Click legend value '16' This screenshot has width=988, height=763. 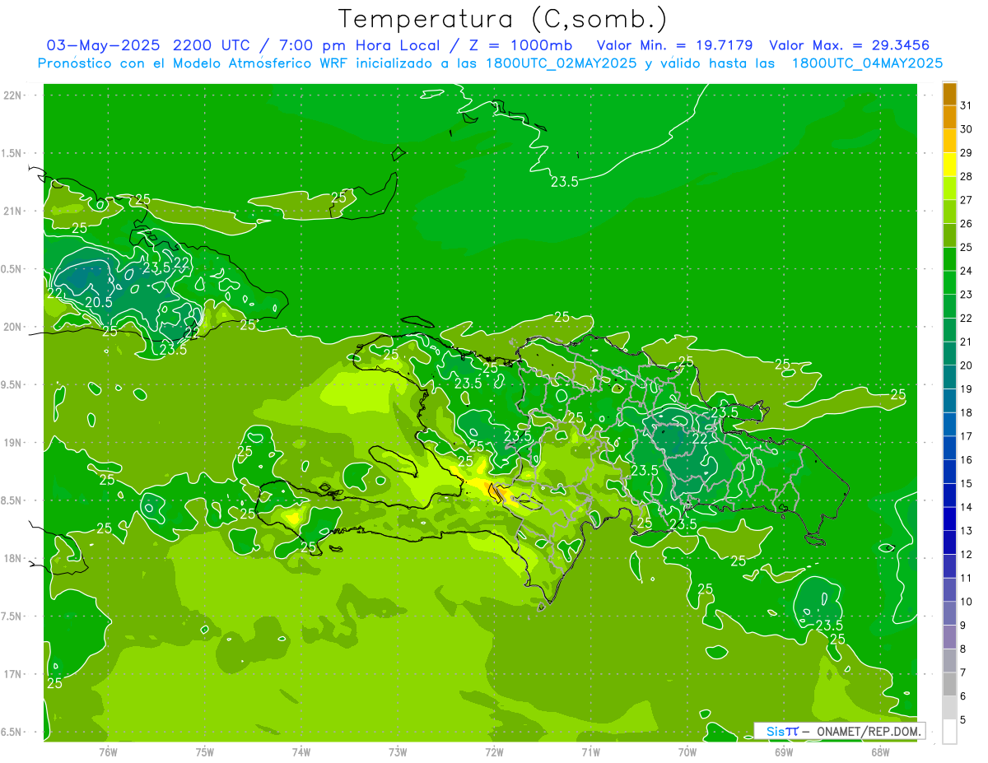click(x=967, y=460)
